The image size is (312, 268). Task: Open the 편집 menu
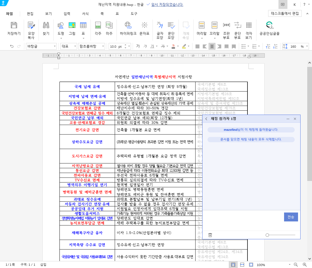tap(30, 13)
